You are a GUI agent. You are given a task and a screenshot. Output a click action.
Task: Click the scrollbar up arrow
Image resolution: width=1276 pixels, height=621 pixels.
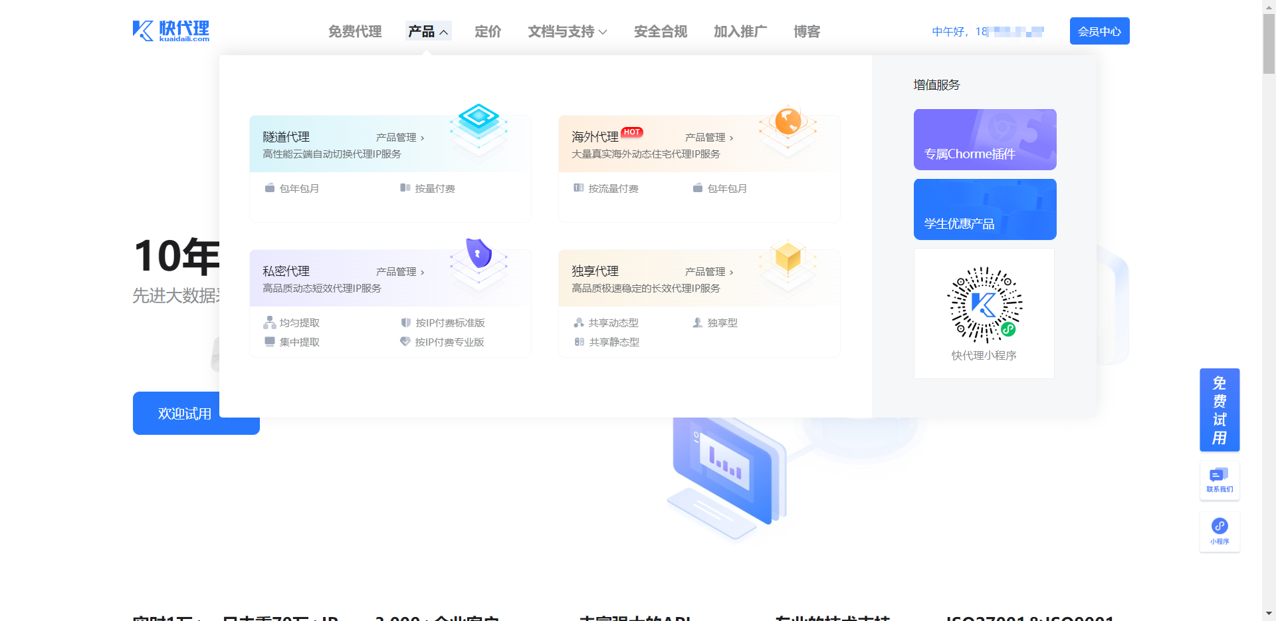[1269, 6]
